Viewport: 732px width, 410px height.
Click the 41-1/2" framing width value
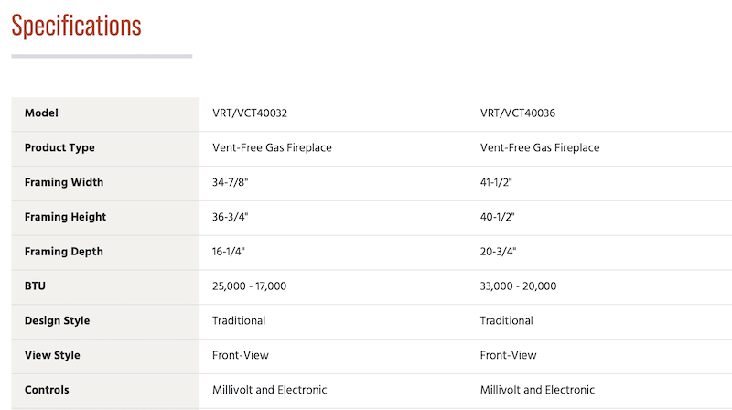pos(496,182)
